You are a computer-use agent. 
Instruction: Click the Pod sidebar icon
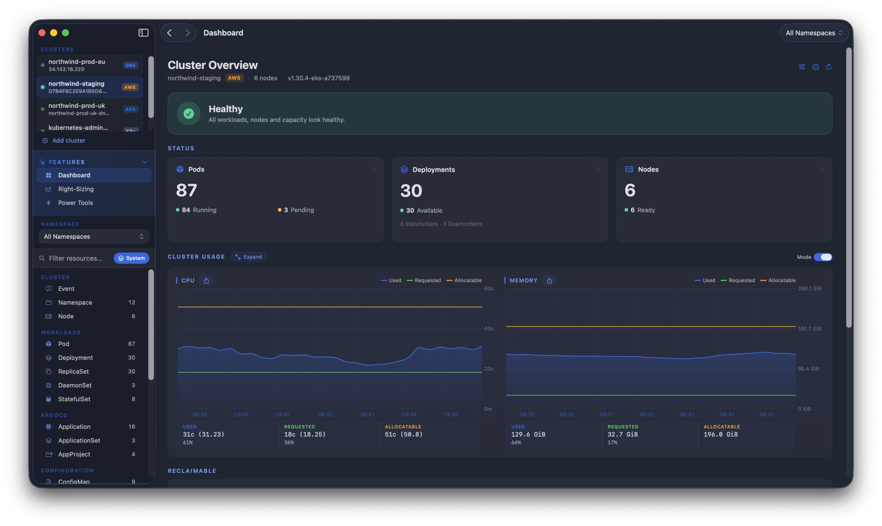pyautogui.click(x=49, y=344)
